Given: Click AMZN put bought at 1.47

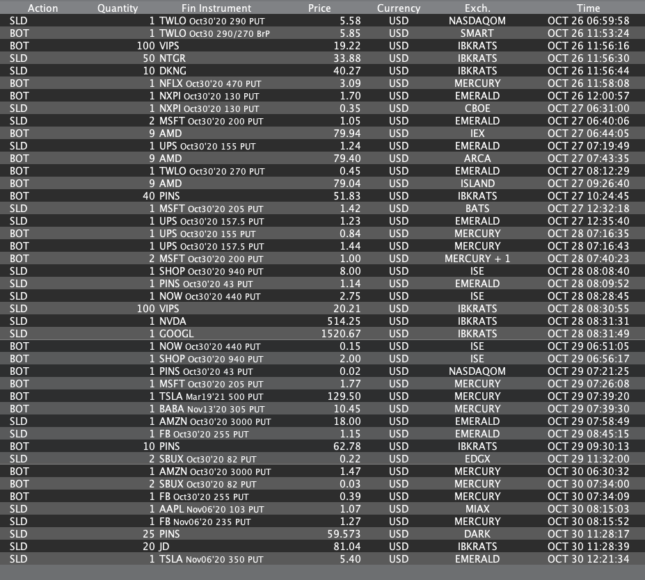Looking at the screenshot, I should click(323, 472).
